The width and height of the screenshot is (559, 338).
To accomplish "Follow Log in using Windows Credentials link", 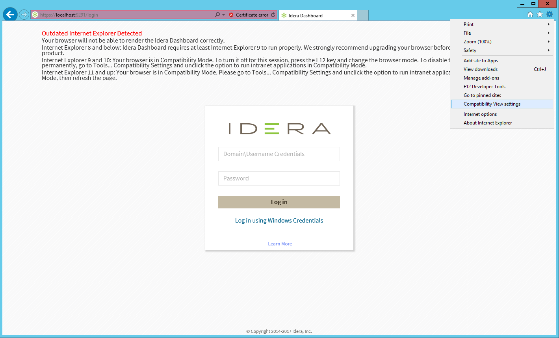I will [x=279, y=221].
